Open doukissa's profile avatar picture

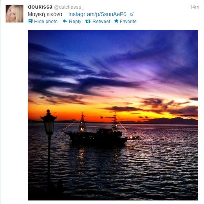pyautogui.click(x=14, y=14)
